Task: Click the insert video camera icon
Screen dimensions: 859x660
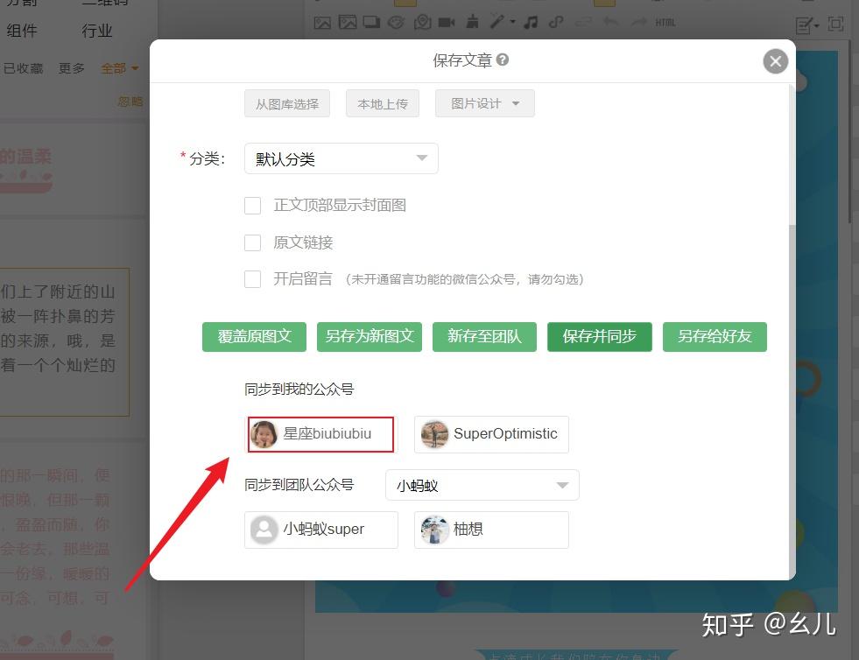Action: click(x=447, y=23)
